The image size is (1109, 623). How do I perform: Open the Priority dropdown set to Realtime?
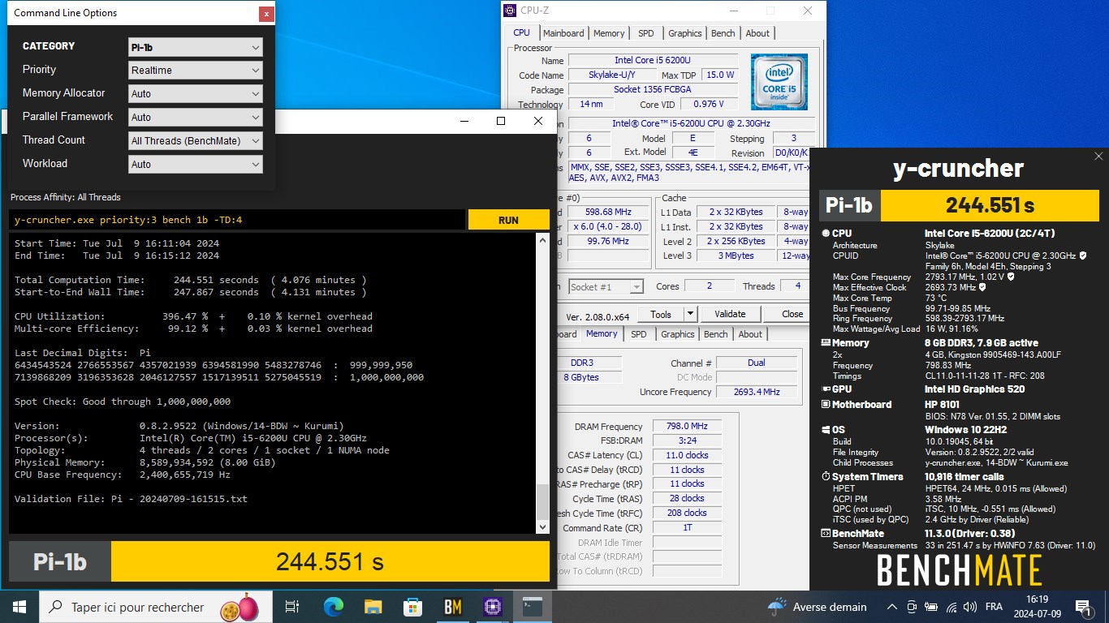(x=196, y=71)
